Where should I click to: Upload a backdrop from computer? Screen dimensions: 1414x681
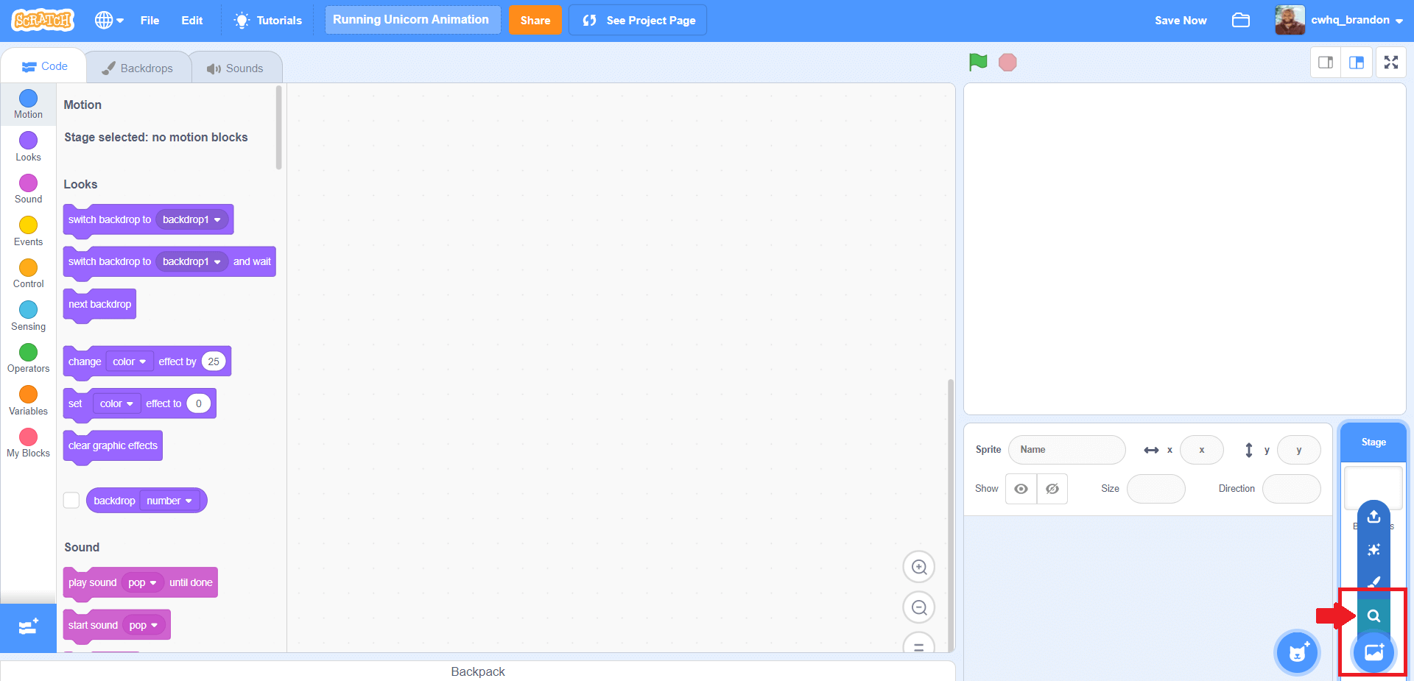click(1373, 517)
